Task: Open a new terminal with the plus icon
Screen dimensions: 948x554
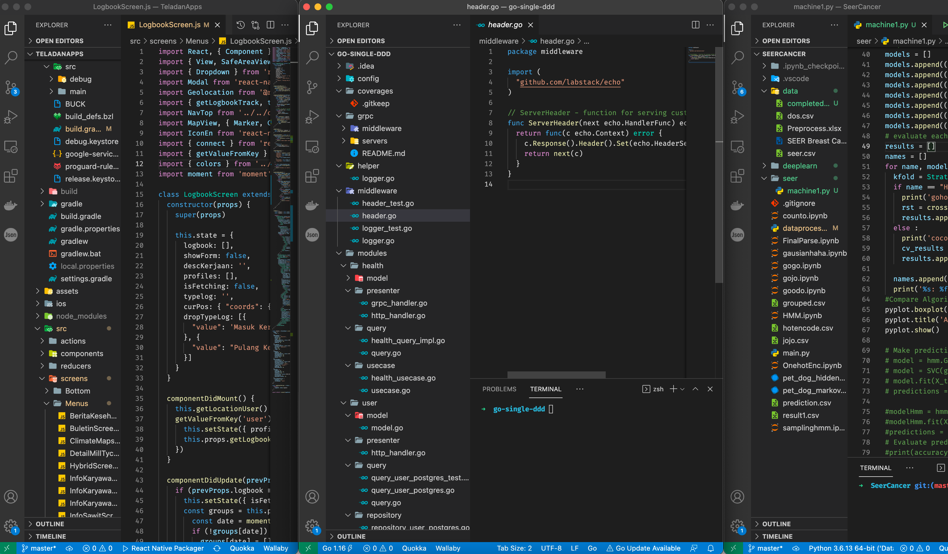Action: [x=673, y=389]
